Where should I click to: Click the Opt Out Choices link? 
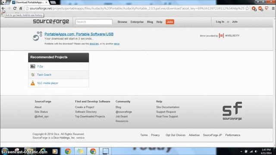coord(176,135)
